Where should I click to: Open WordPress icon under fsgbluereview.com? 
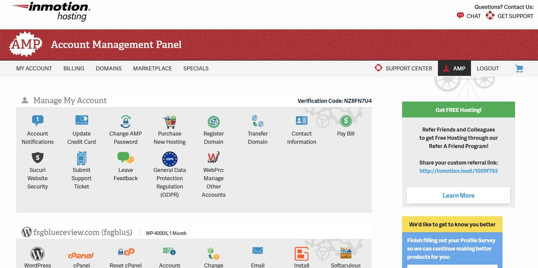[38, 254]
